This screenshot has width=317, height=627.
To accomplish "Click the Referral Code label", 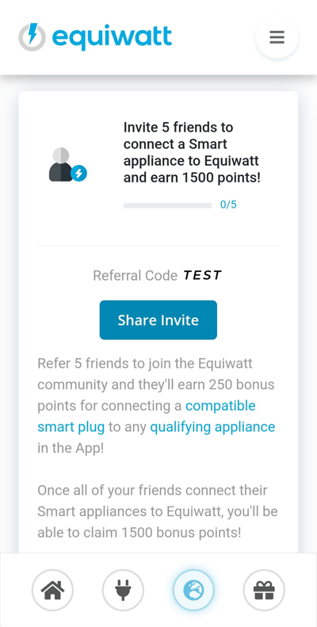I will pyautogui.click(x=135, y=276).
